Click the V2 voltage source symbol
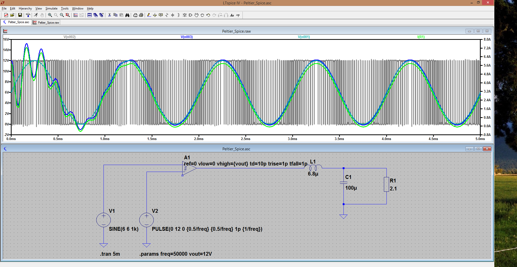Screen dimensions: 517x267 point(147,220)
